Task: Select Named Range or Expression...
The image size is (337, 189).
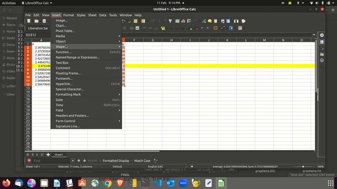Action: click(x=86, y=57)
